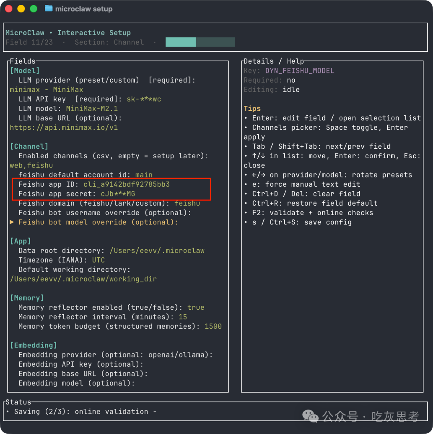Select the Timezone (IANA) UTC field
Image resolution: width=433 pixels, height=434 pixels.
click(61, 260)
